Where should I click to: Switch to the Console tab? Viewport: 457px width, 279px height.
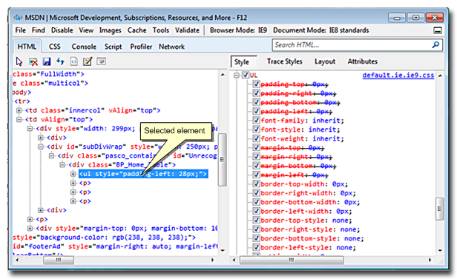click(84, 47)
